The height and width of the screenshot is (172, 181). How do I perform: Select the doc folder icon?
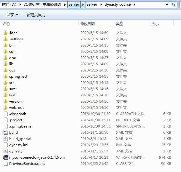5,58
